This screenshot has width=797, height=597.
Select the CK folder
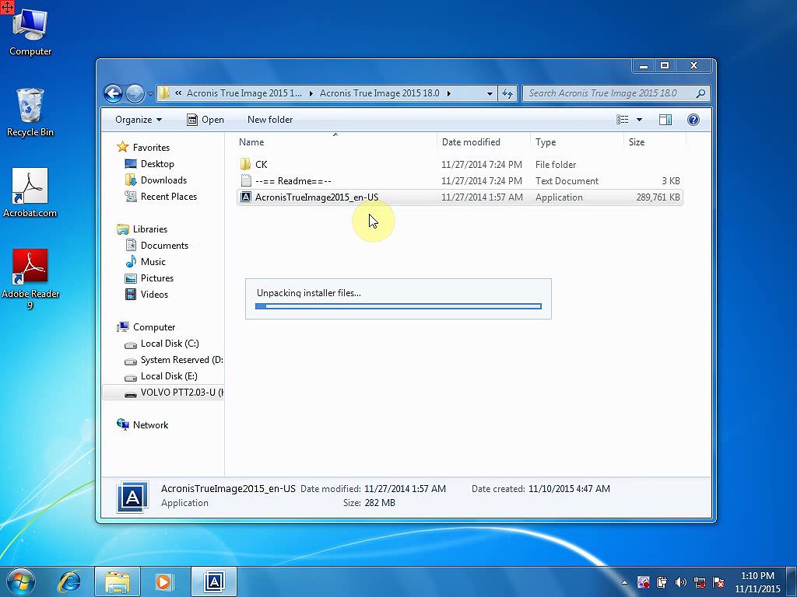pyautogui.click(x=261, y=165)
